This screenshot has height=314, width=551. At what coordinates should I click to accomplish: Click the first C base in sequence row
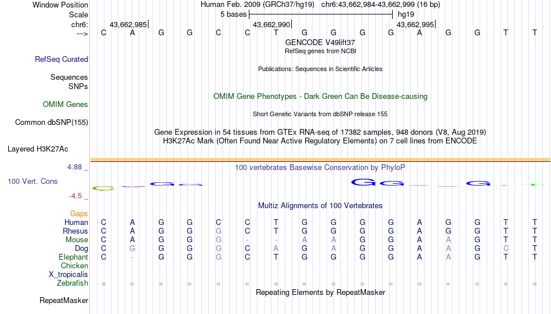click(x=104, y=32)
